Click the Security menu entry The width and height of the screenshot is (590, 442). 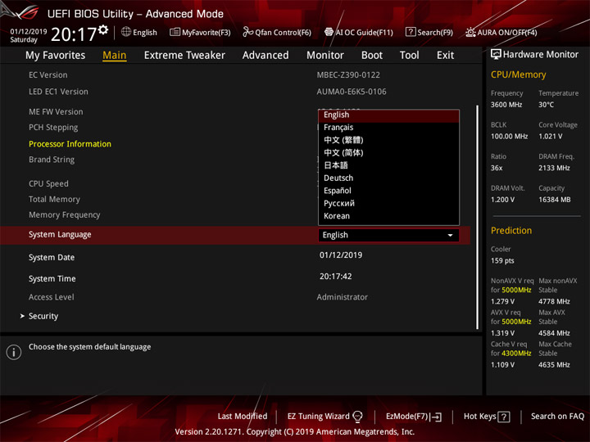(x=43, y=316)
